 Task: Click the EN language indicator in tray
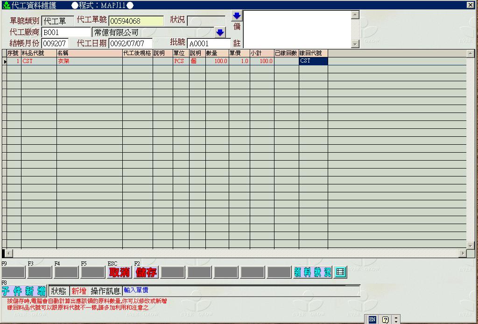(372, 319)
